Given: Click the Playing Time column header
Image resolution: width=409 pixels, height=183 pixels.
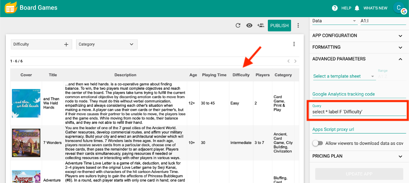Looking at the screenshot, I should (214, 75).
